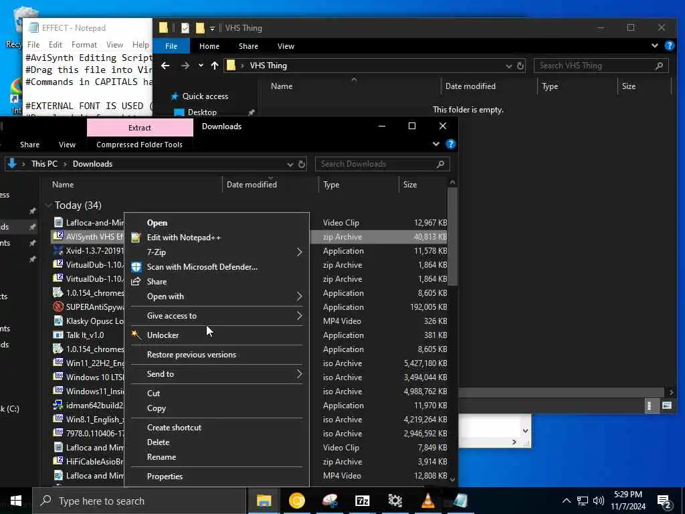Image resolution: width=685 pixels, height=514 pixels.
Task: Refresh the Downloads folder
Action: [x=302, y=165]
